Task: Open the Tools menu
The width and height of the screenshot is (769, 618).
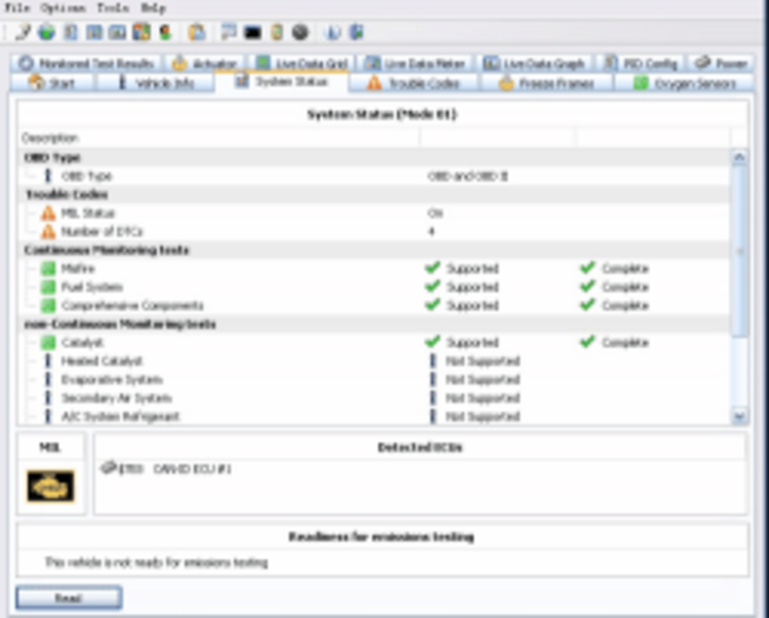Action: click(113, 8)
